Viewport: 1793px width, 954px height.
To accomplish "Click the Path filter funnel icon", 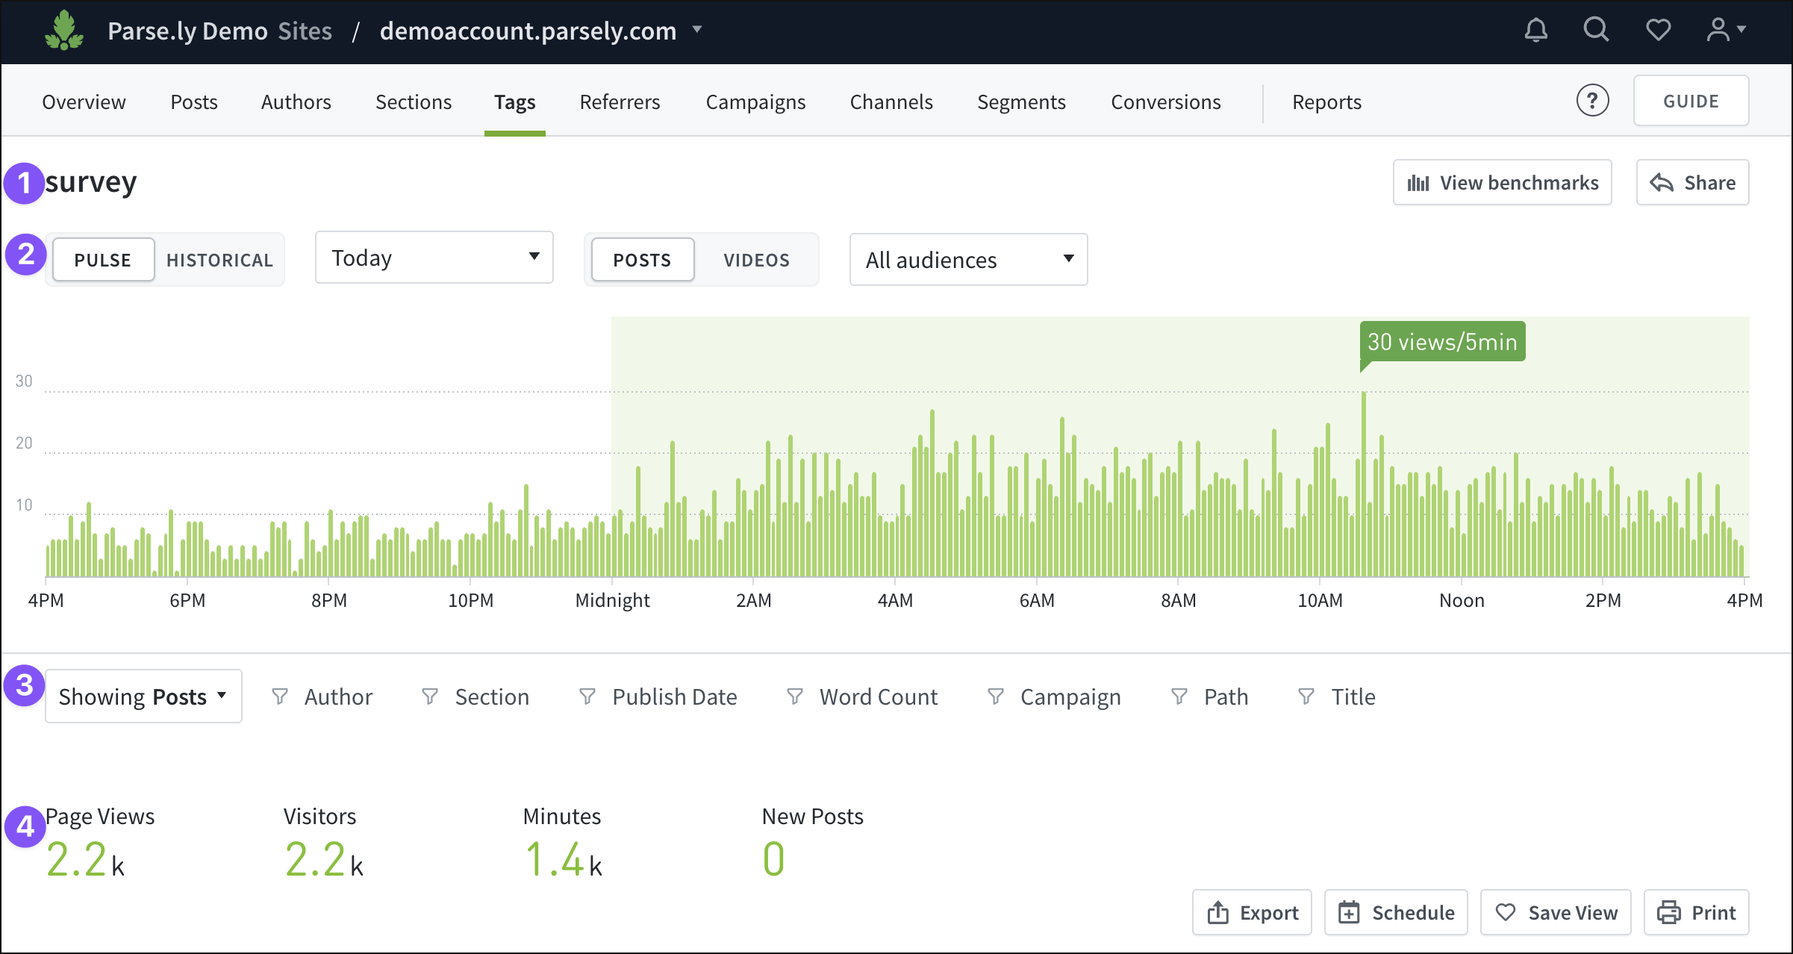I will pyautogui.click(x=1179, y=696).
